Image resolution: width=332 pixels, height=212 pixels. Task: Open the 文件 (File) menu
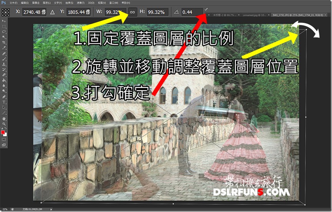13,3
